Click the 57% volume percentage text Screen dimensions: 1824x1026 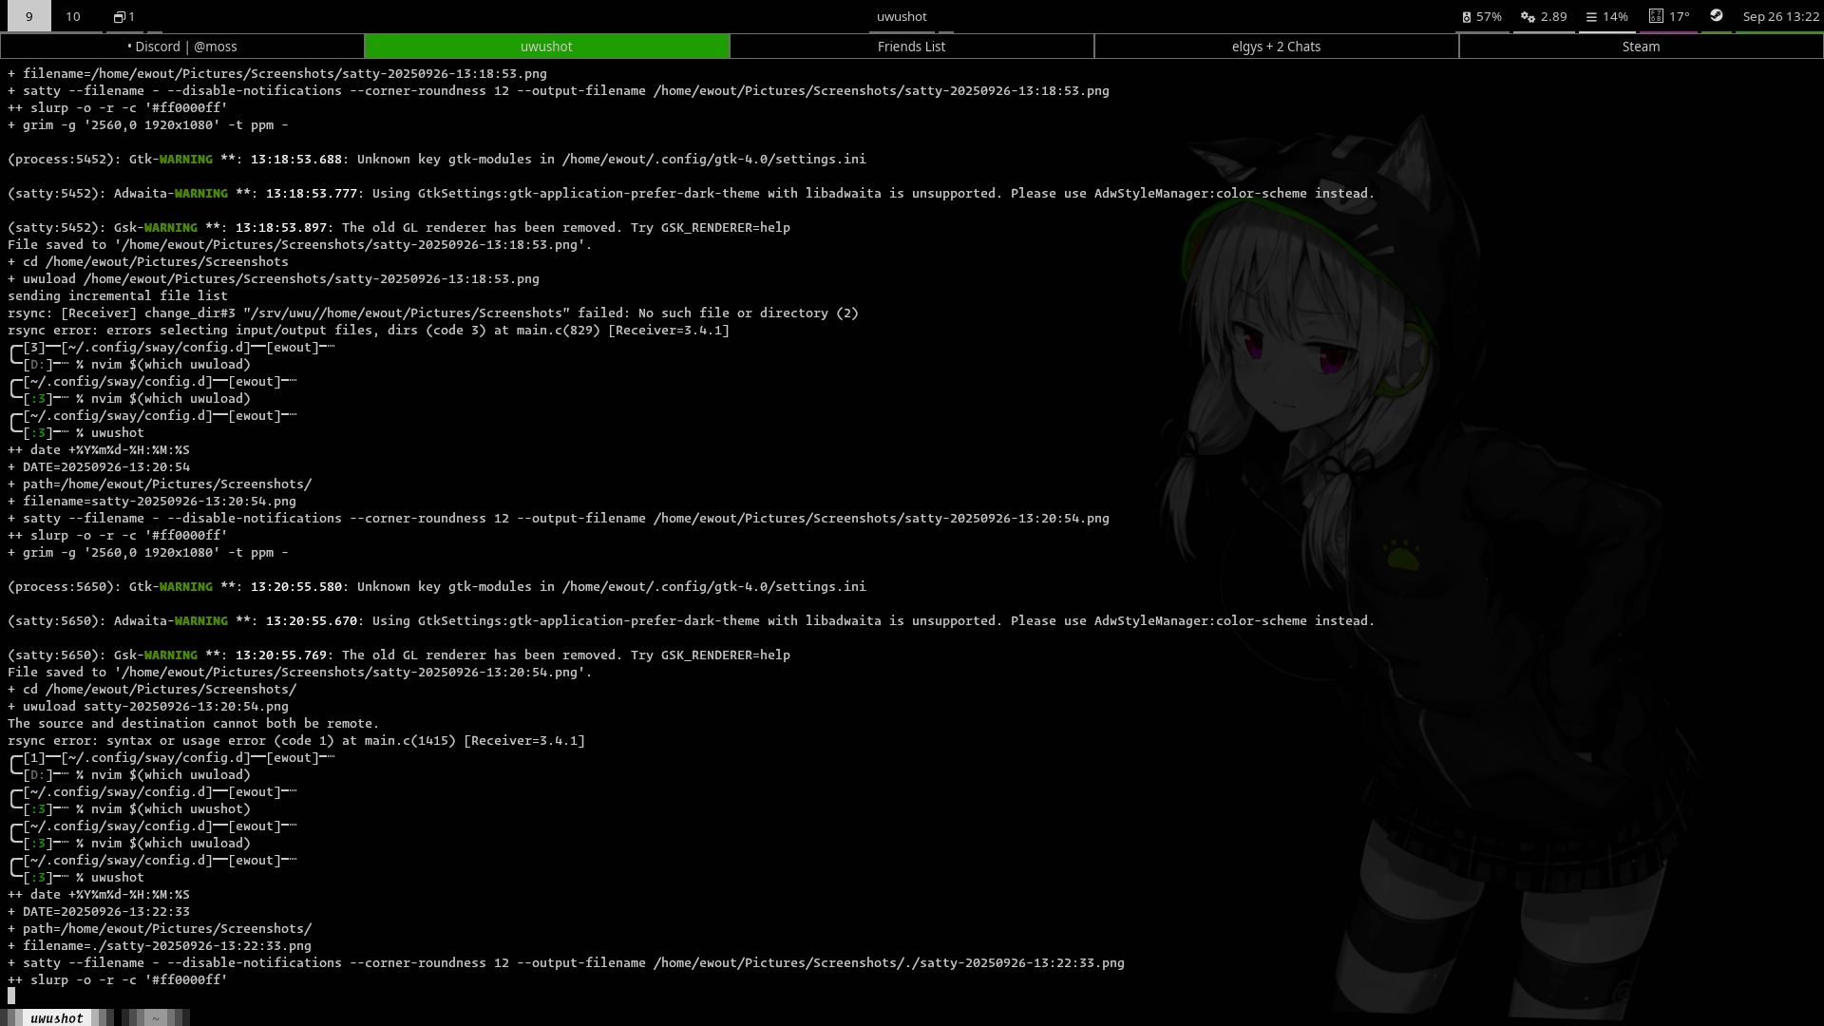click(x=1489, y=16)
